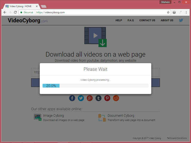The width and height of the screenshot is (191, 143).
Task: Open the Chrome three-dot menu
Action: 186,12
